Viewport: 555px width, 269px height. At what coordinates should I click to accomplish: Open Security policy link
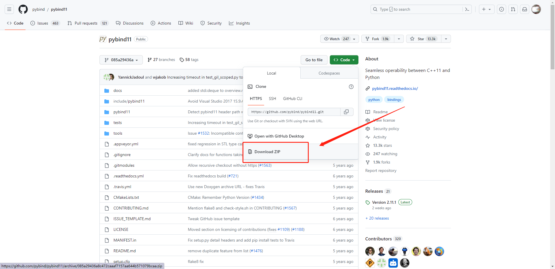[386, 129]
